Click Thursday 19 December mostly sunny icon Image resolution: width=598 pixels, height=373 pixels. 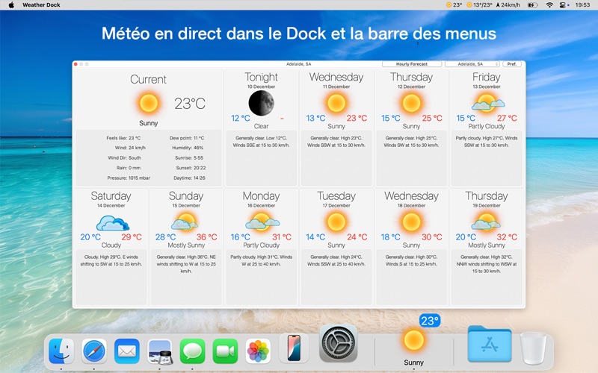(x=487, y=222)
